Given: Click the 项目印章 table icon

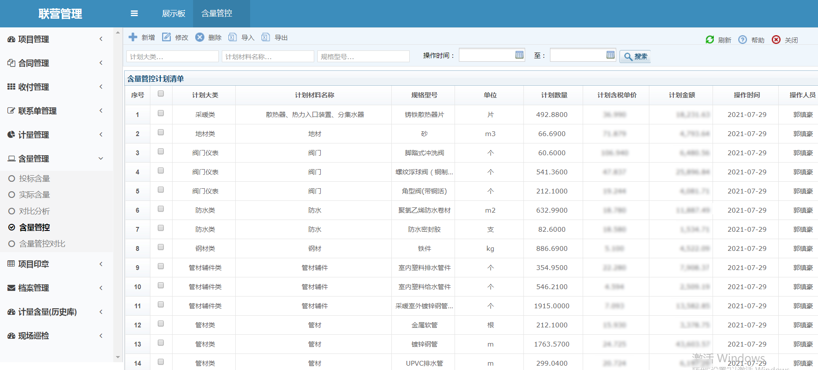Looking at the screenshot, I should point(11,263).
